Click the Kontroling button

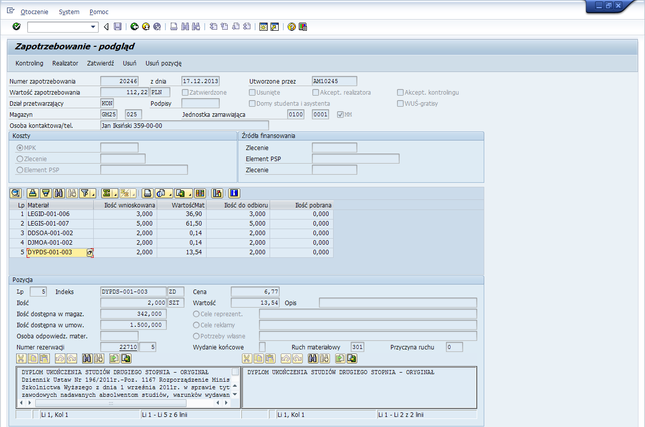(x=30, y=63)
